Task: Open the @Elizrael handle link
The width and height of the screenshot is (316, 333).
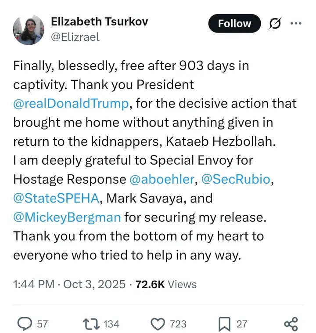Action: 75,37
